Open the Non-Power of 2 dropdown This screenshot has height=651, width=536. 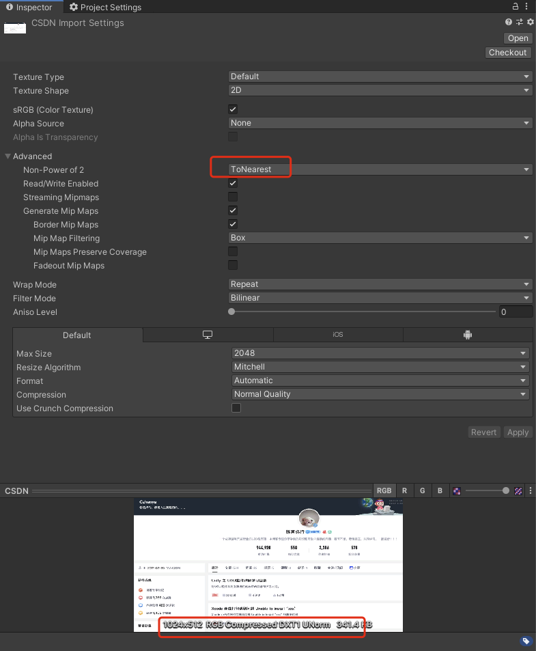click(x=380, y=169)
